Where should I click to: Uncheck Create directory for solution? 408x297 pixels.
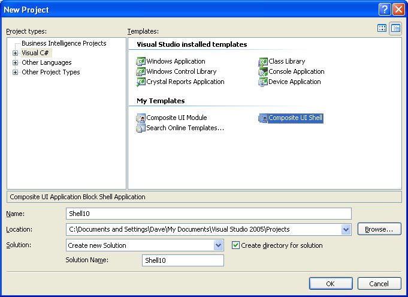coord(235,245)
